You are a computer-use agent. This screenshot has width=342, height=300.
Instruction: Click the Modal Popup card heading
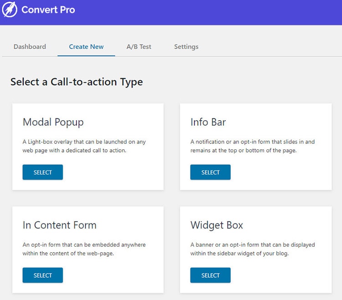tap(53, 122)
